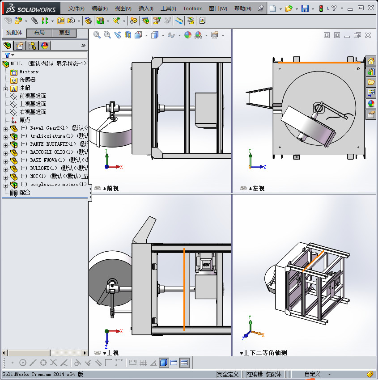
Task: Toggle the link views icon in top view
Action: point(98,353)
